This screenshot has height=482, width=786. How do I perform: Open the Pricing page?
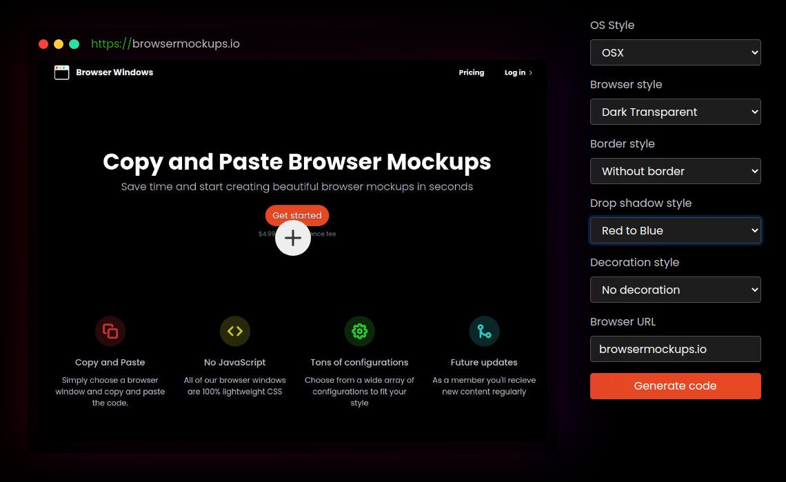(471, 72)
